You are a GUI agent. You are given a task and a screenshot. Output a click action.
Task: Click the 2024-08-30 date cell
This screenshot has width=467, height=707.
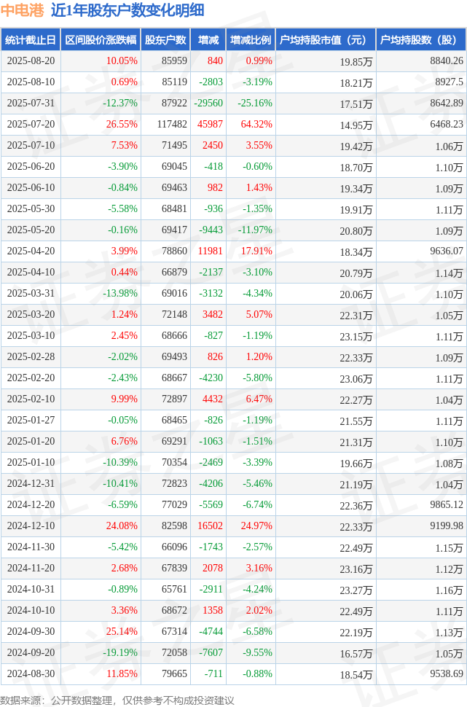point(31,673)
